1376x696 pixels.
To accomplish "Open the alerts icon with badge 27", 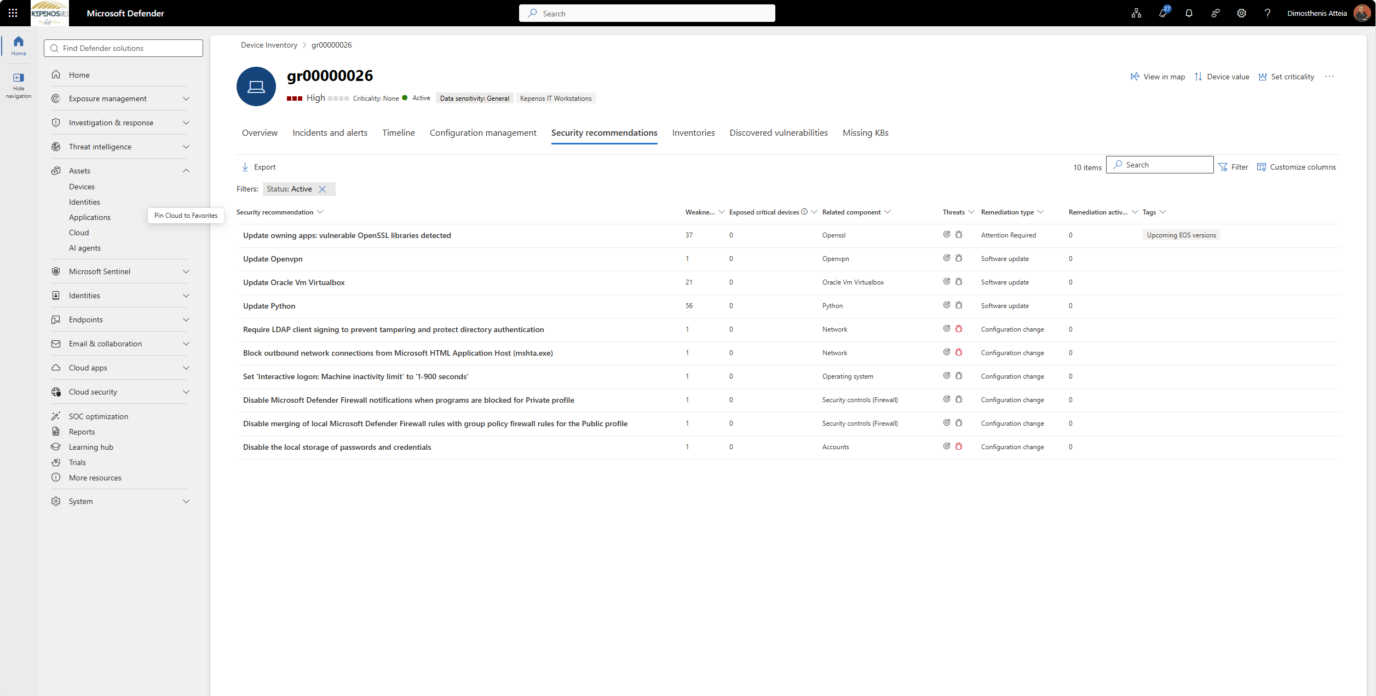I will [1163, 13].
